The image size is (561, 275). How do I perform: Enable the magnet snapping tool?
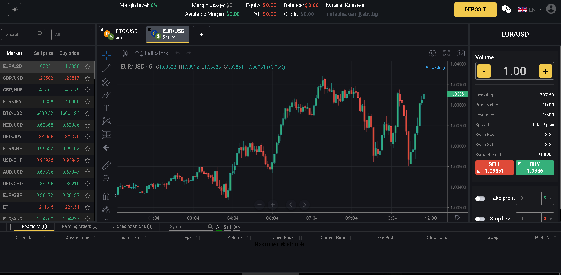(x=106, y=196)
